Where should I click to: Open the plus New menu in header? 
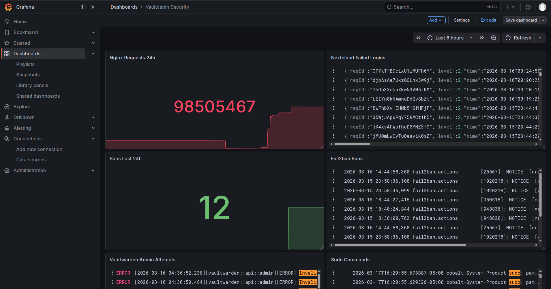[x=510, y=7]
